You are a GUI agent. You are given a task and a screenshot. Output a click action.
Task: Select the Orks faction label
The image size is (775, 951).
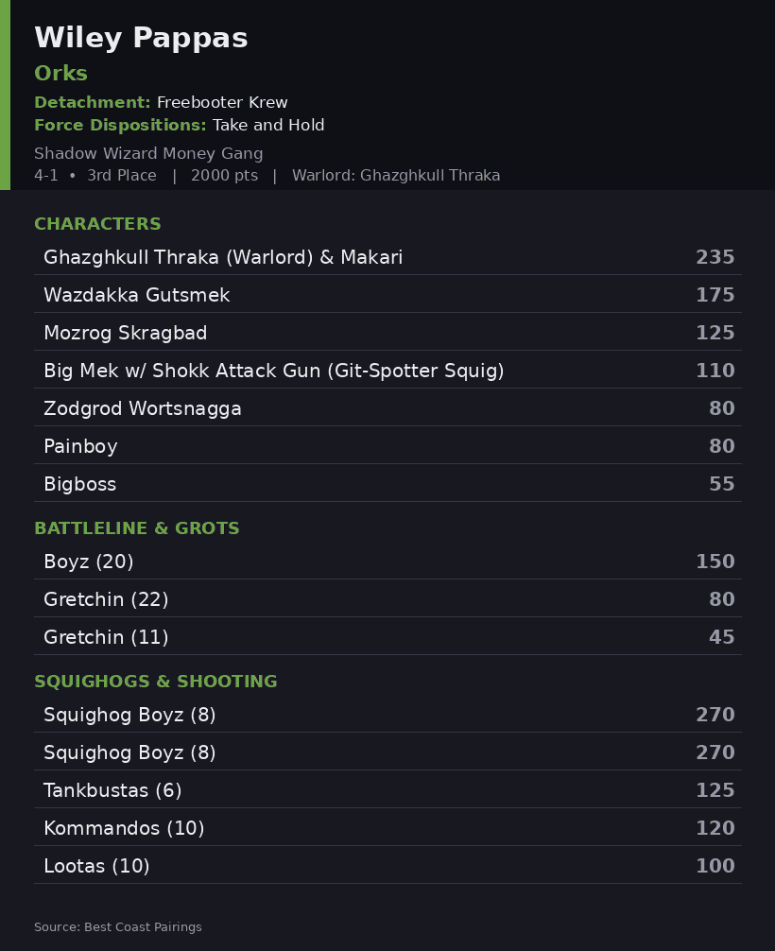tap(60, 74)
